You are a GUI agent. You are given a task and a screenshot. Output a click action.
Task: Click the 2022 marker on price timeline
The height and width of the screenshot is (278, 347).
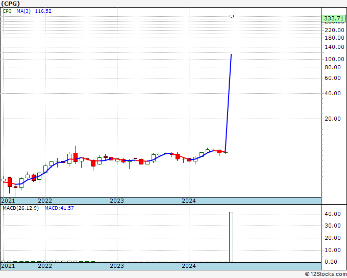point(45,201)
